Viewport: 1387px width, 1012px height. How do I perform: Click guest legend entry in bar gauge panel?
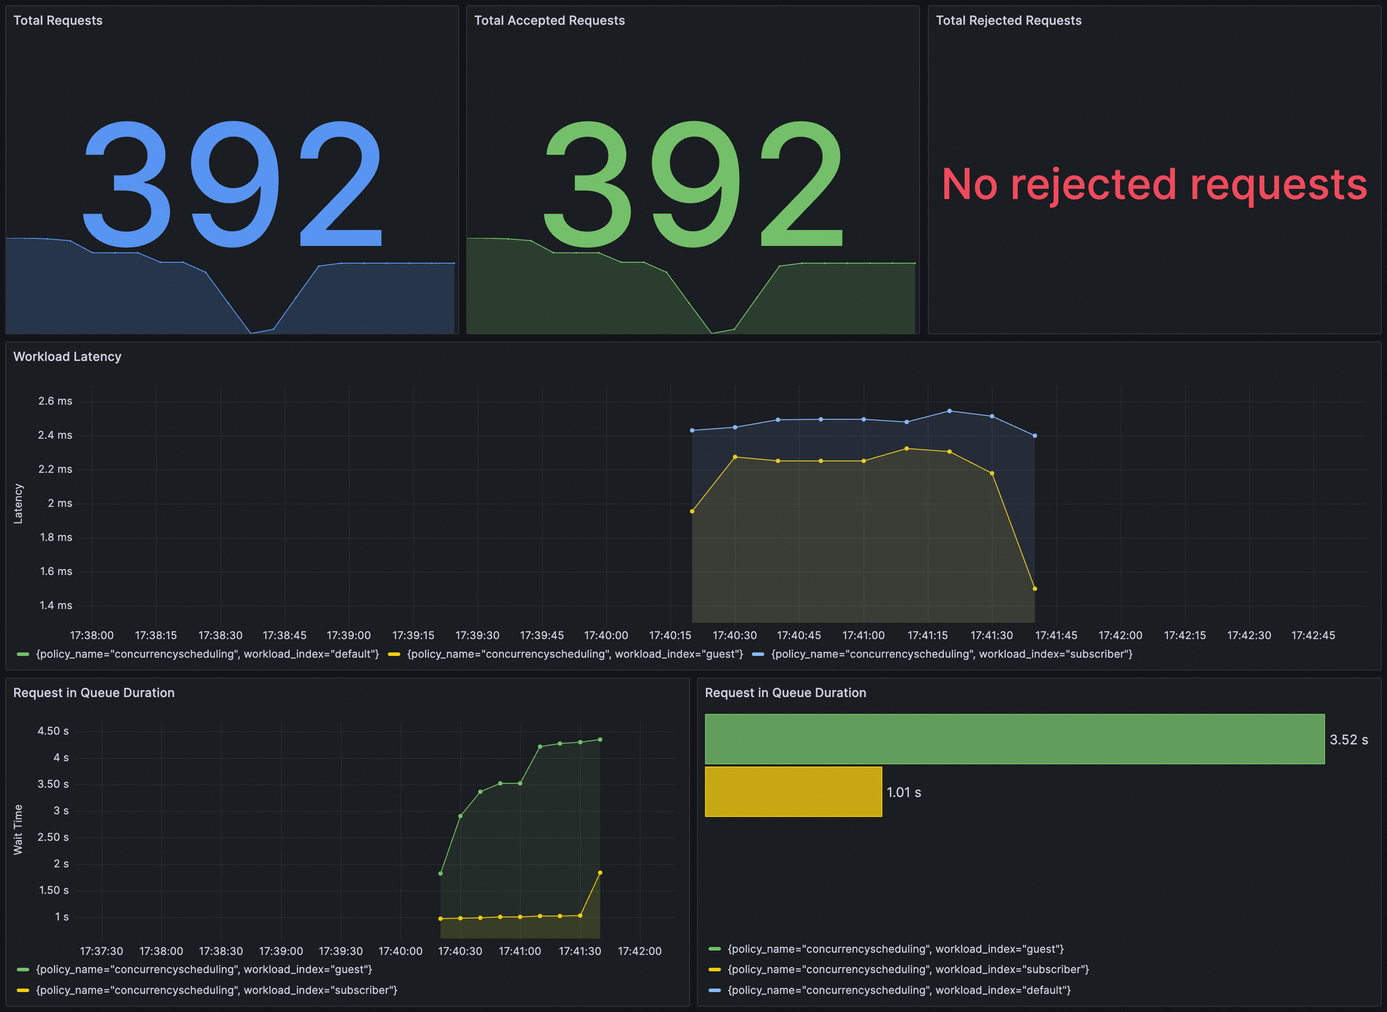895,949
